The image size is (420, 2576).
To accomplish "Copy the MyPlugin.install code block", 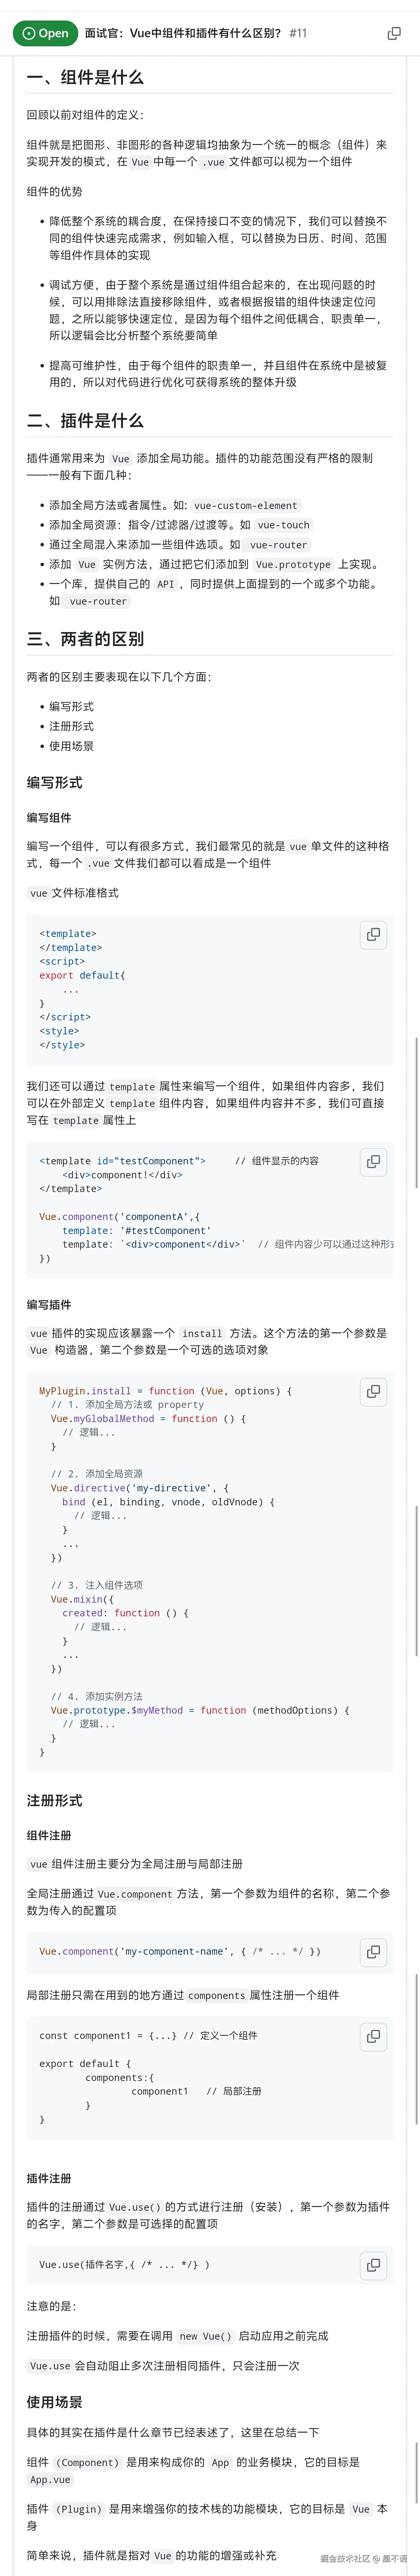I will (x=373, y=1391).
